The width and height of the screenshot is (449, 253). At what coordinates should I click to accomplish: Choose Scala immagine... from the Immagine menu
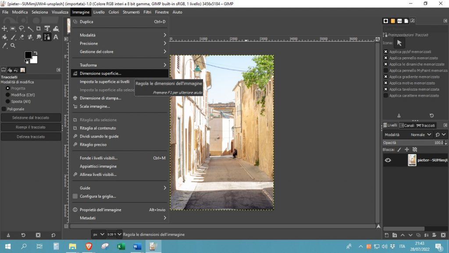pos(95,106)
